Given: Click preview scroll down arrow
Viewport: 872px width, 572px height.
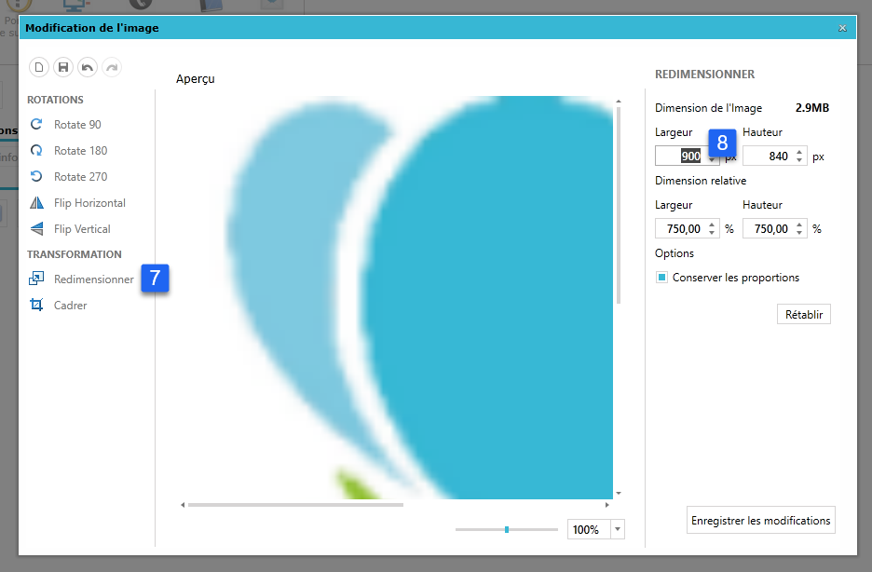Looking at the screenshot, I should tap(619, 493).
